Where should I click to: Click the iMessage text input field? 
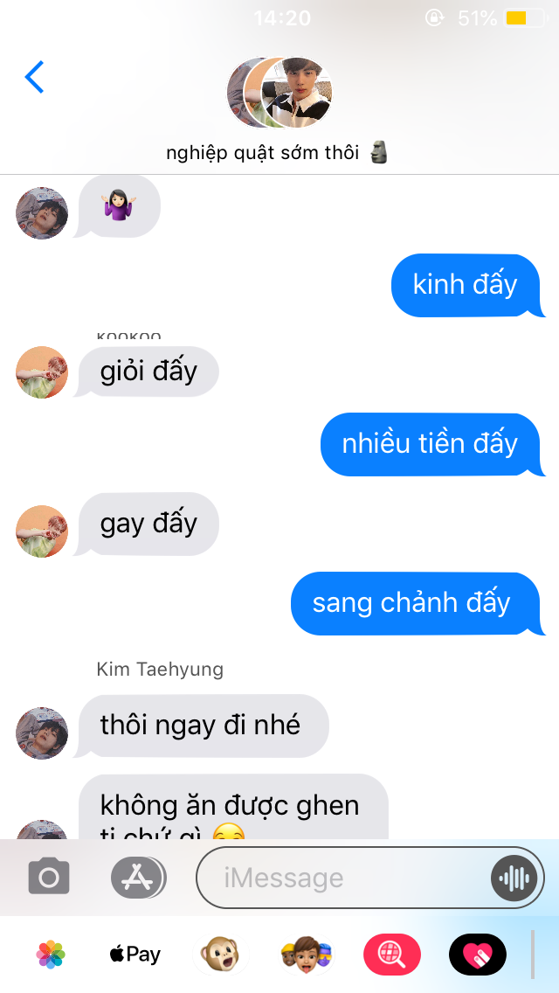[x=370, y=878]
